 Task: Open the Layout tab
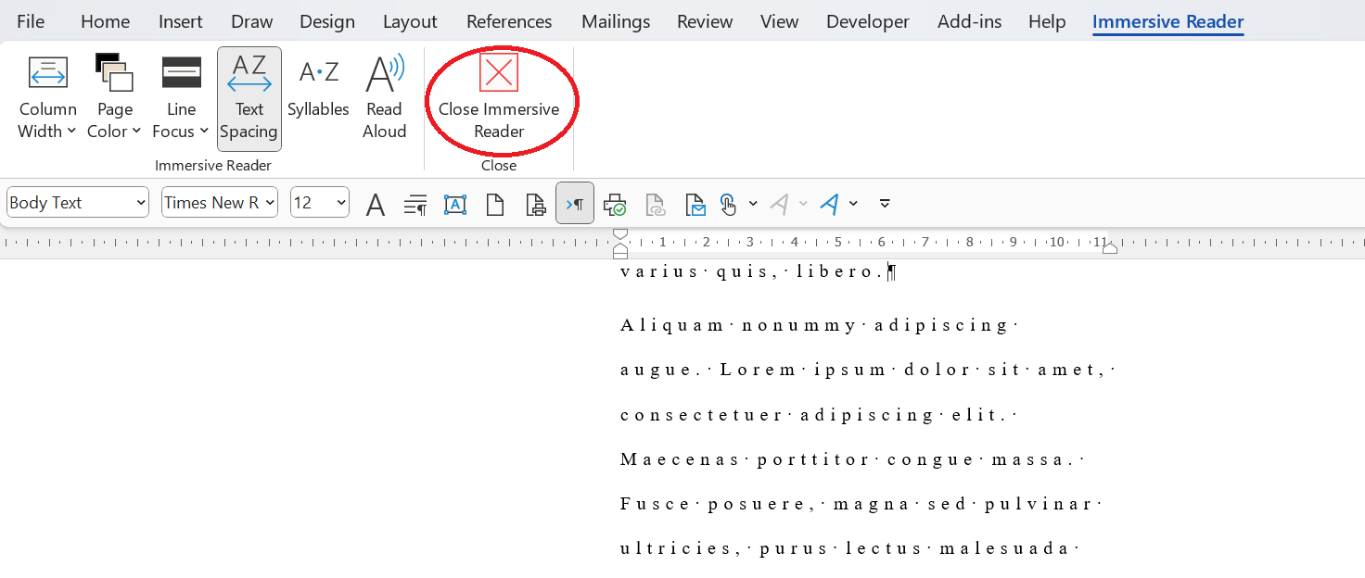tap(410, 21)
